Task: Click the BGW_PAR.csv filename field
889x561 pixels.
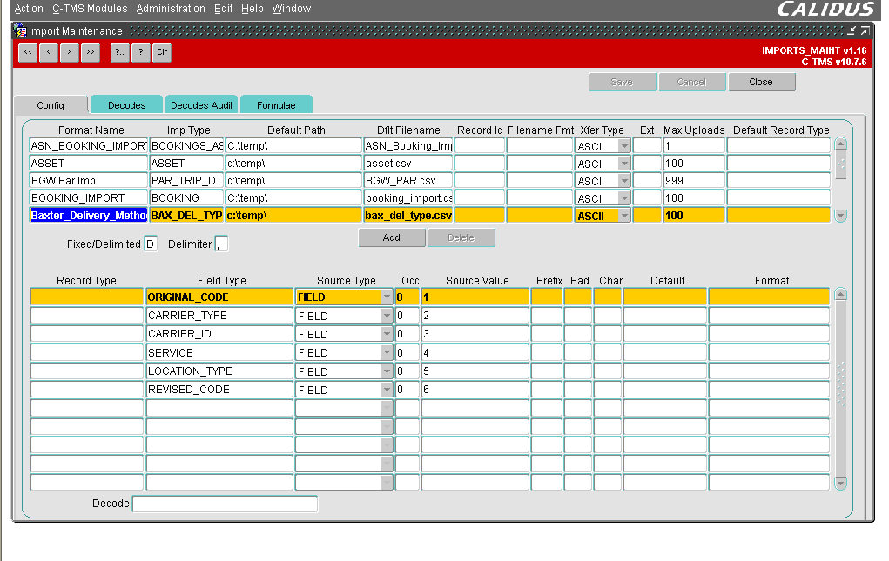Action: pyautogui.click(x=408, y=181)
